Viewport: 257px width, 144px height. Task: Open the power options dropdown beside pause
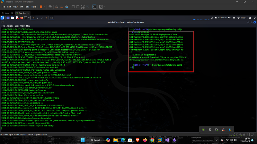pyautogui.click(x=44, y=6)
